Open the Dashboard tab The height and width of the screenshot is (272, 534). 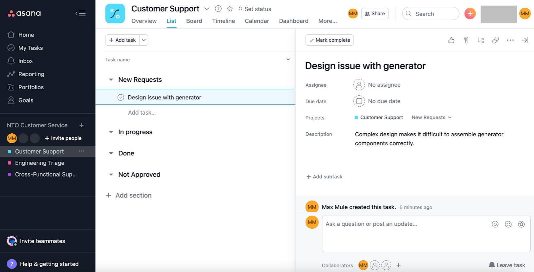click(x=294, y=21)
